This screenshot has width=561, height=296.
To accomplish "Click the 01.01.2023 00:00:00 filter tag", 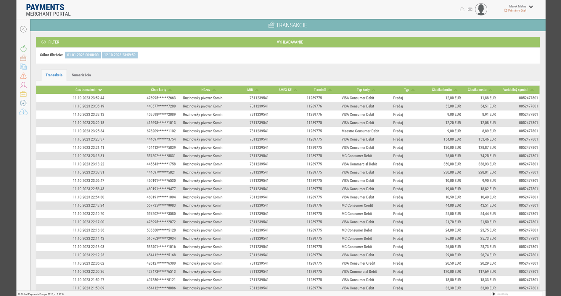I will (x=83, y=55).
